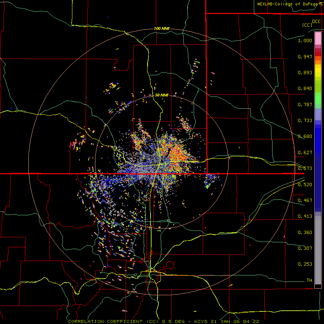Select the 0.627 legend value
324x324 pixels.
pyautogui.click(x=305, y=153)
